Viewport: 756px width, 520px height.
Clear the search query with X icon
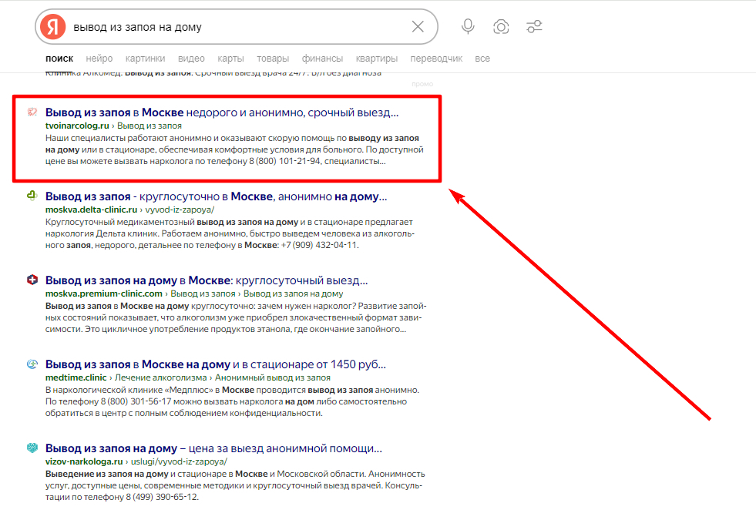click(x=418, y=27)
